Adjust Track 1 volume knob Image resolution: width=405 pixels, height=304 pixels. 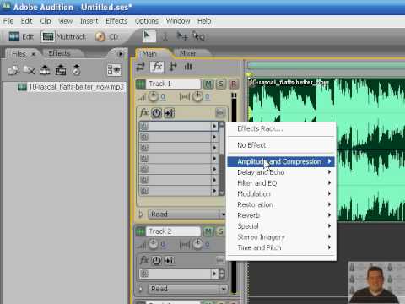[154, 97]
